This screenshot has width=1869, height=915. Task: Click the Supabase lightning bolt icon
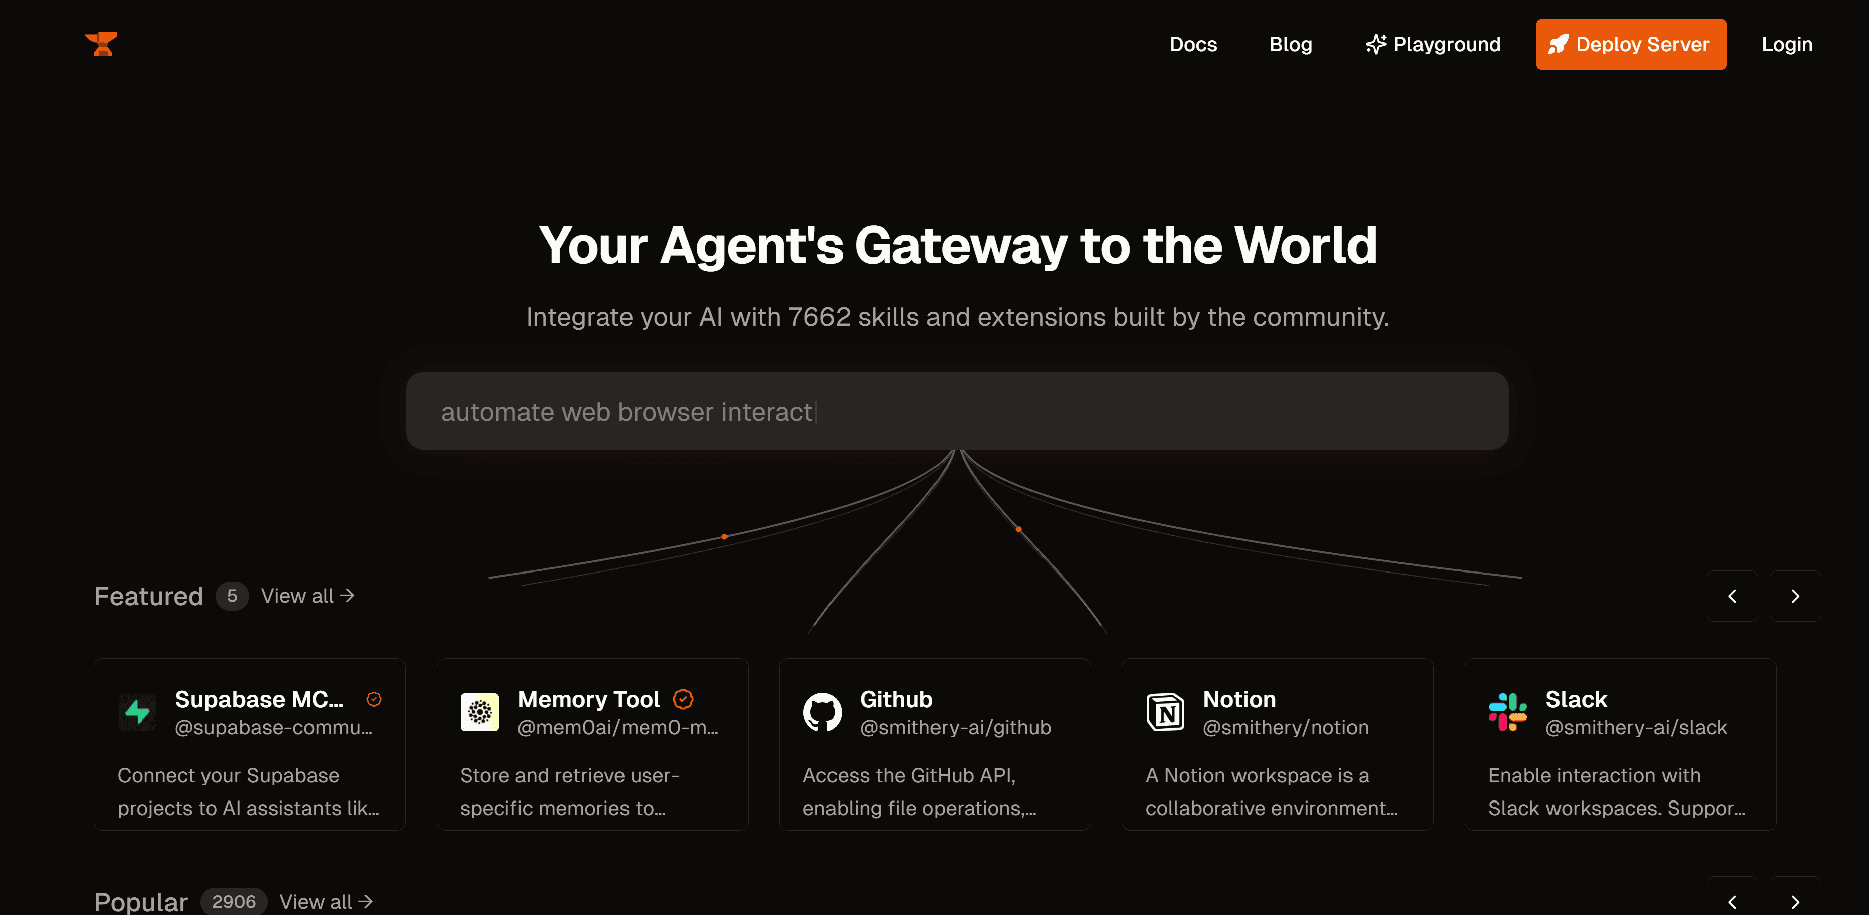137,712
